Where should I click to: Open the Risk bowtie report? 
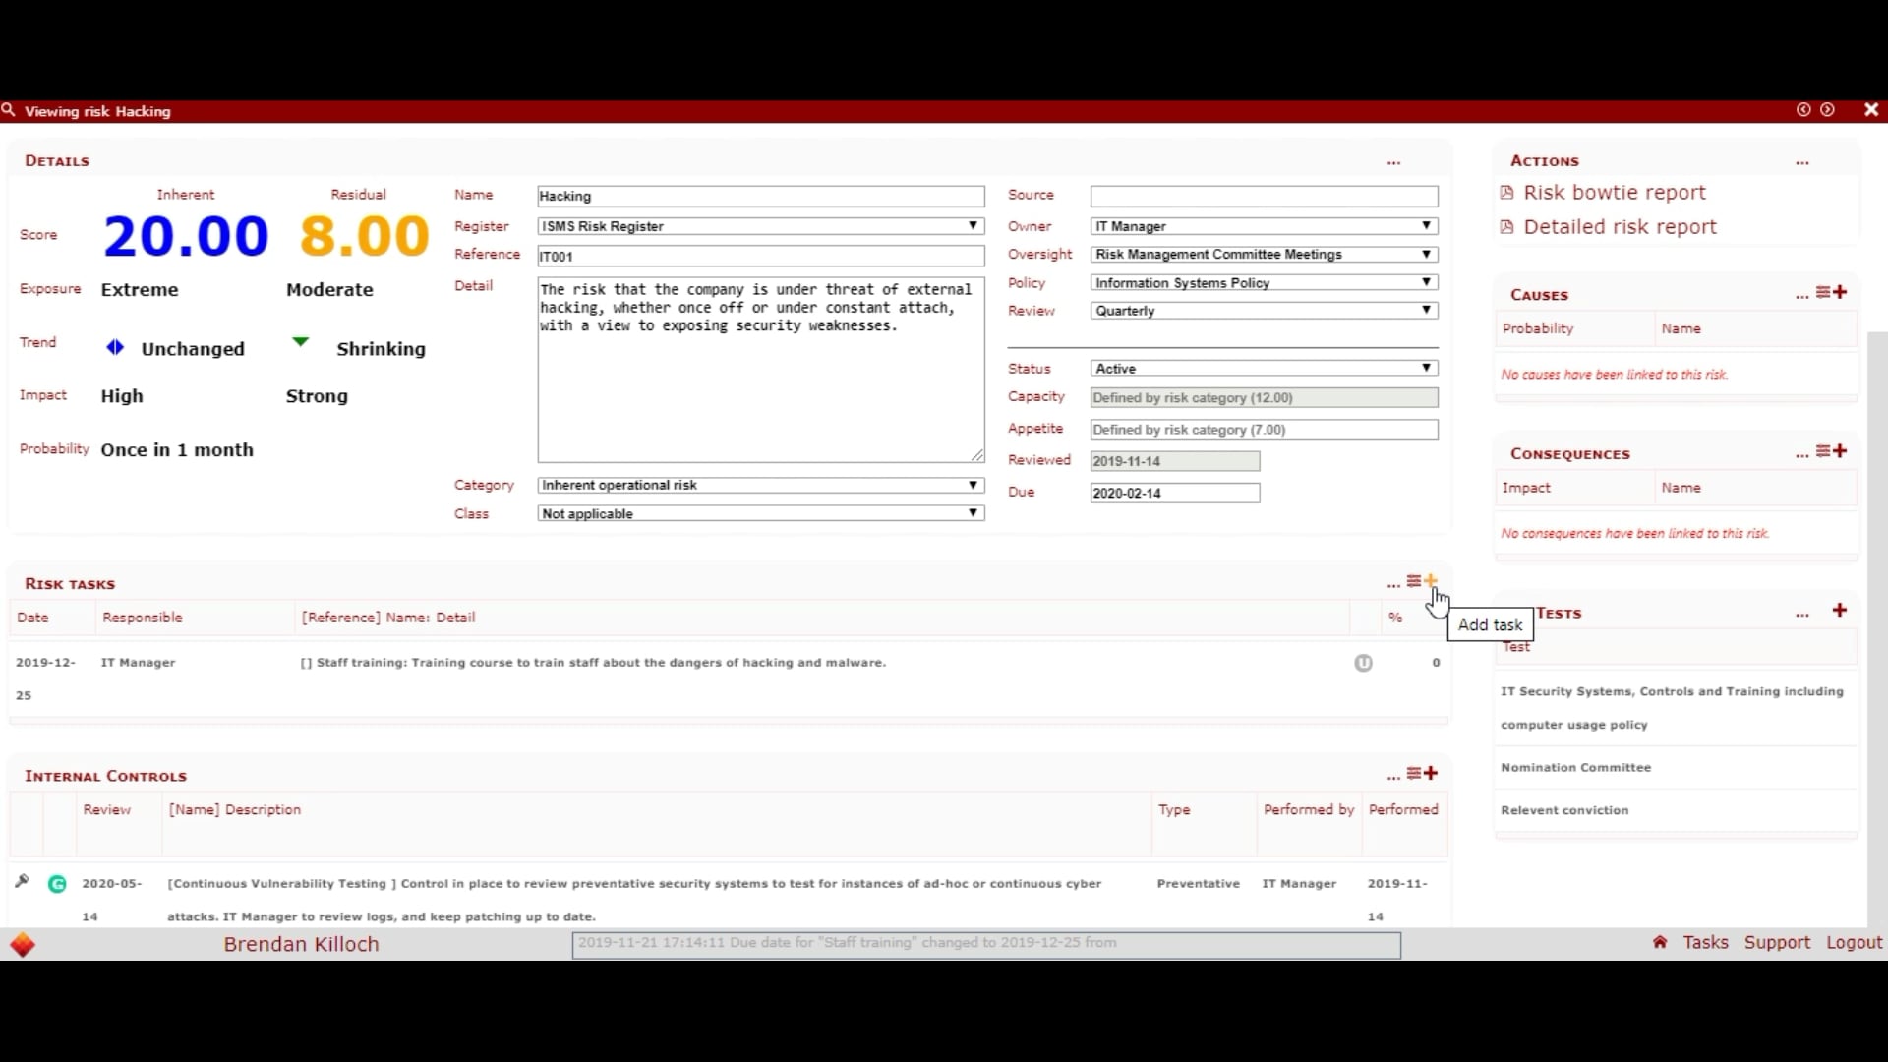coord(1614,192)
